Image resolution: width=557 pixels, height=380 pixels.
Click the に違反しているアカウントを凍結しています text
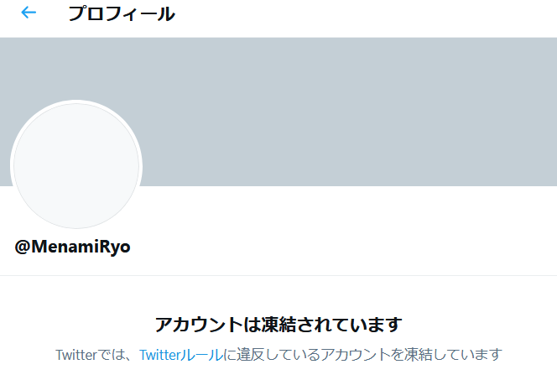pyautogui.click(x=362, y=354)
